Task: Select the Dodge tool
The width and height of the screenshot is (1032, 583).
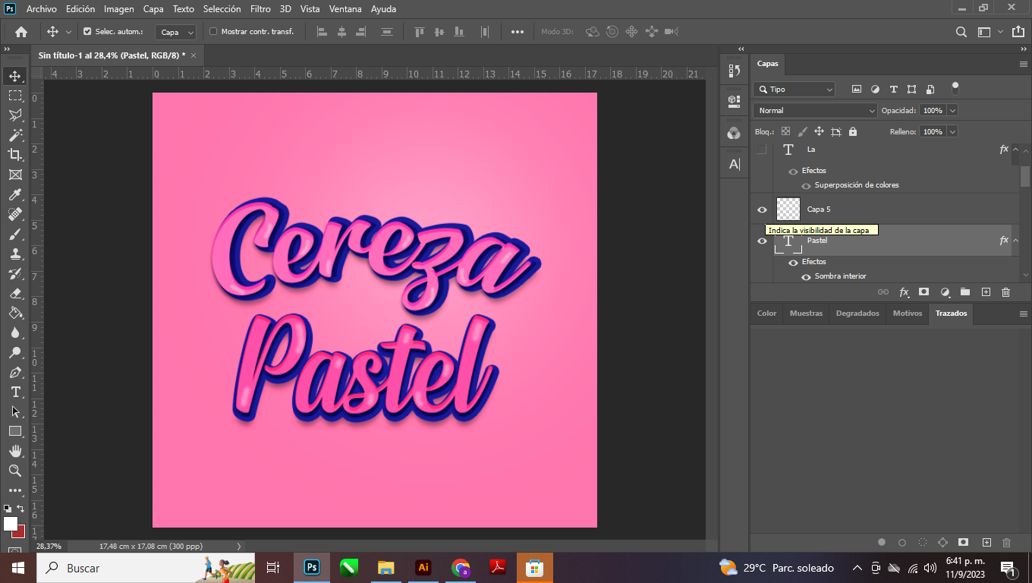Action: [15, 352]
